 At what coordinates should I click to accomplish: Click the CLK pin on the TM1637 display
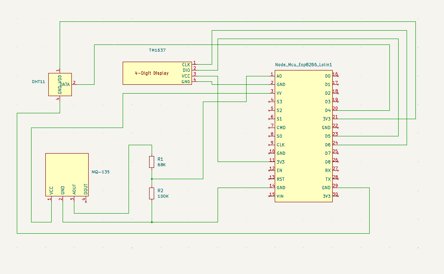tap(194, 65)
